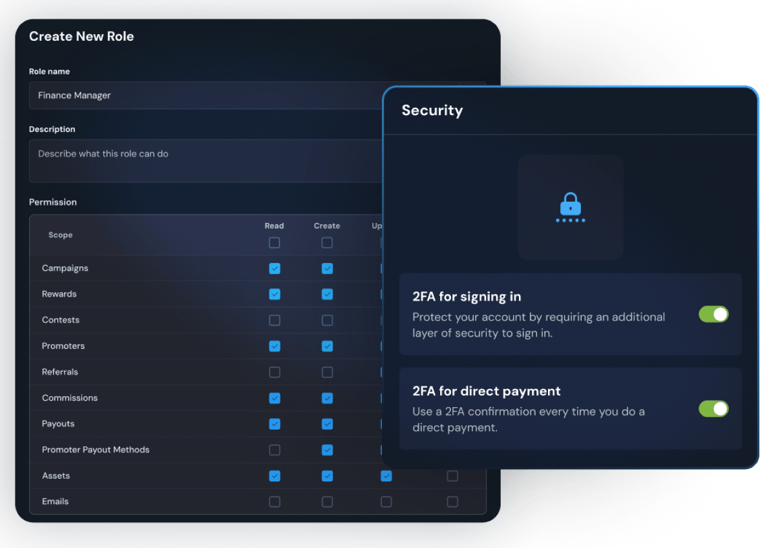Click the Security panel heading
Image resolution: width=769 pixels, height=548 pixels.
pos(432,111)
